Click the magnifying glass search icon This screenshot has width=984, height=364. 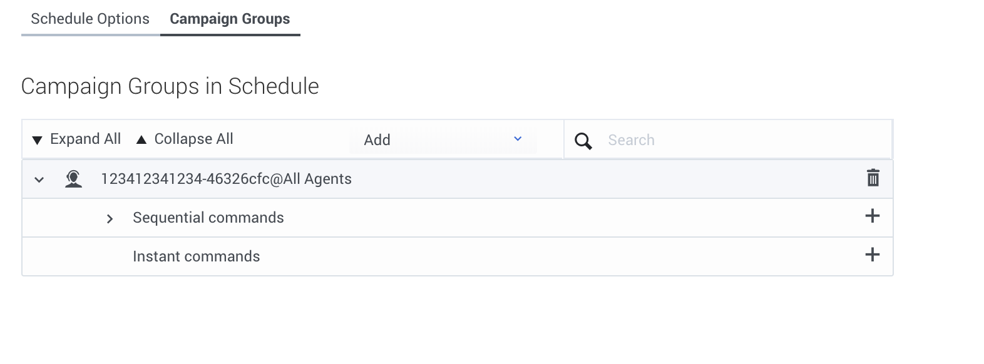click(x=583, y=141)
